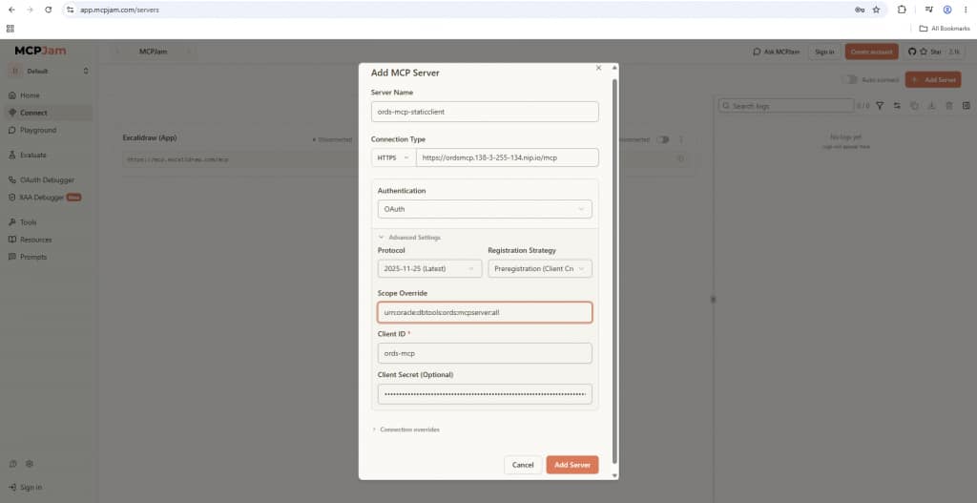Click the Excalidraw (App) server title

pyautogui.click(x=150, y=137)
